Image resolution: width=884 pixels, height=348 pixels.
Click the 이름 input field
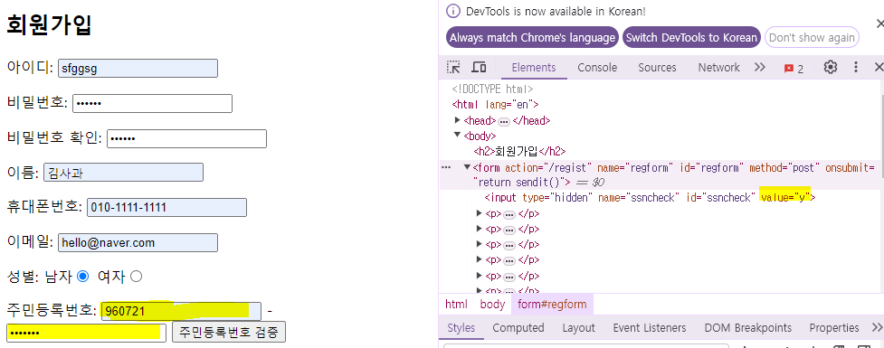pos(123,173)
